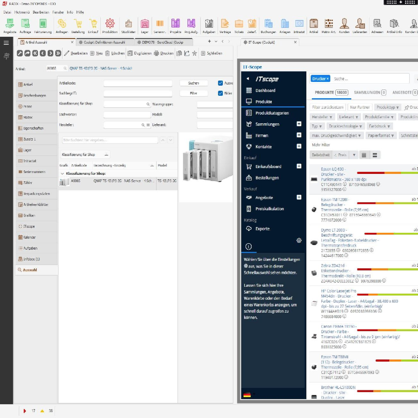Image resolution: width=418 pixels, height=418 pixels.
Task: Open the Produktfamilie filter dropdown
Action: (379, 117)
